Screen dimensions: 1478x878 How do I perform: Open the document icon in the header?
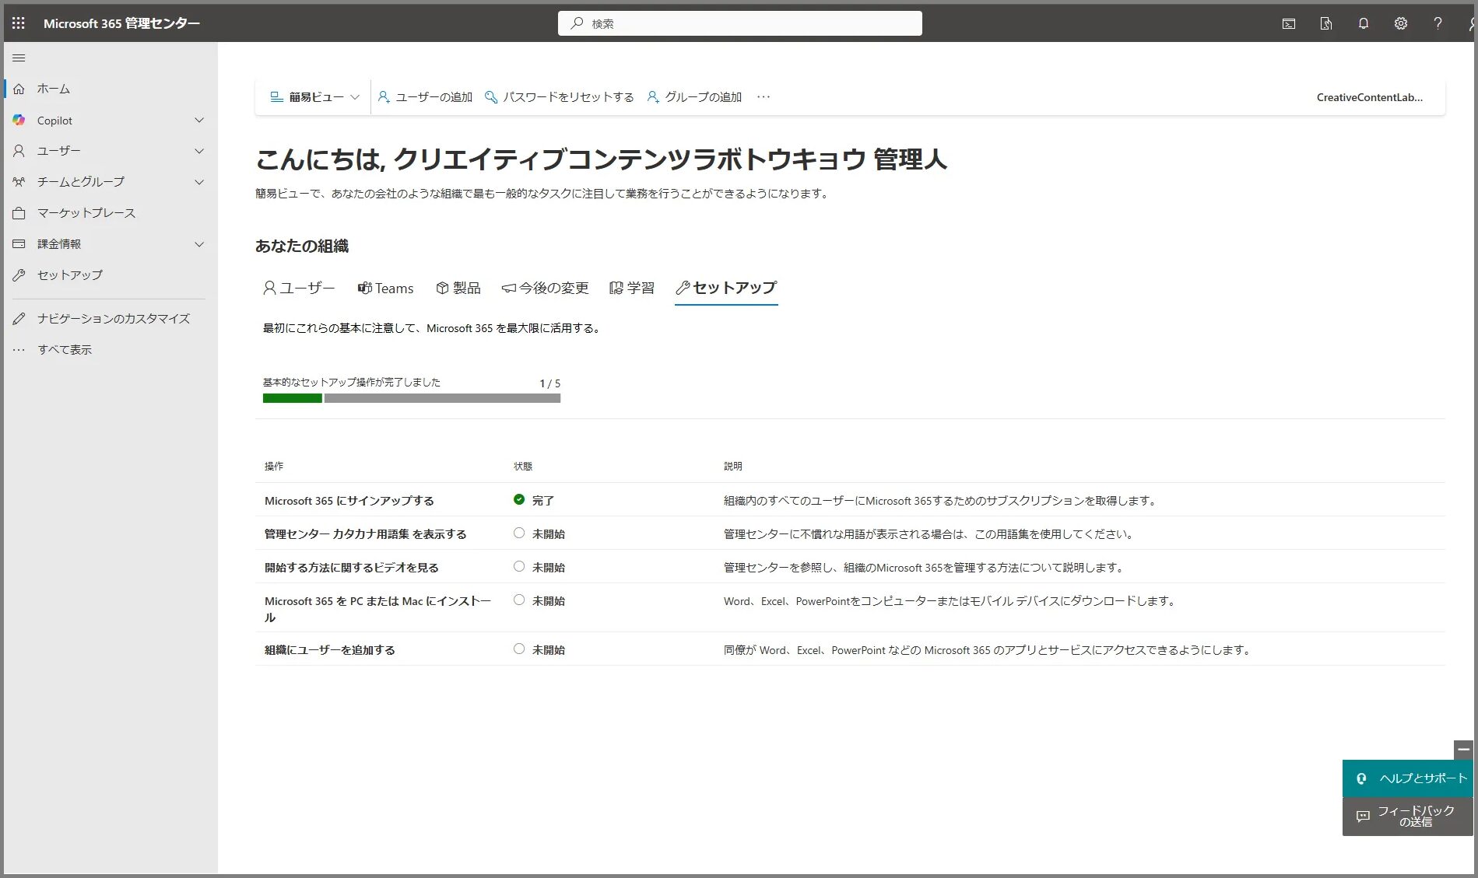(x=1326, y=23)
